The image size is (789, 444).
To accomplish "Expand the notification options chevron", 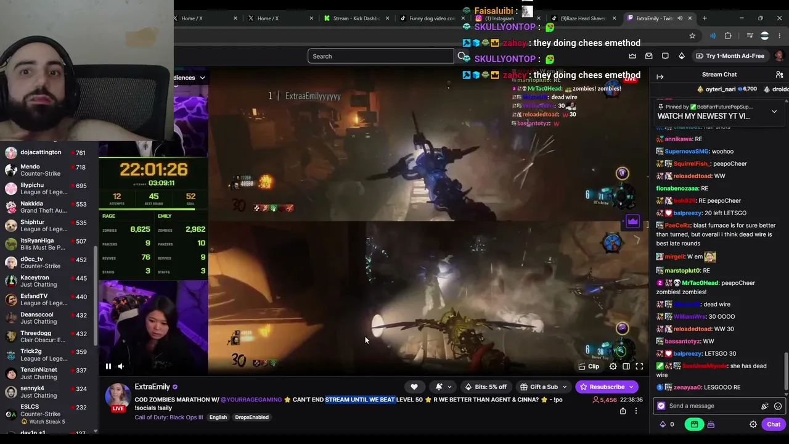I will tap(449, 387).
